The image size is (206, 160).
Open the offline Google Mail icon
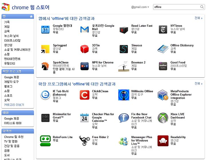84,30
